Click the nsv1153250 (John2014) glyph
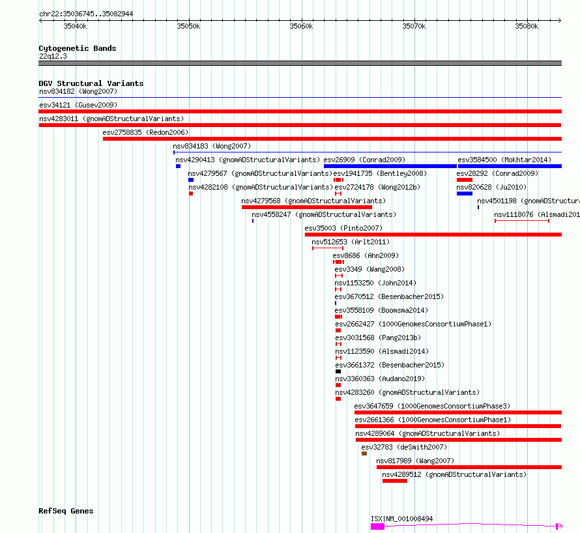 [x=338, y=289]
